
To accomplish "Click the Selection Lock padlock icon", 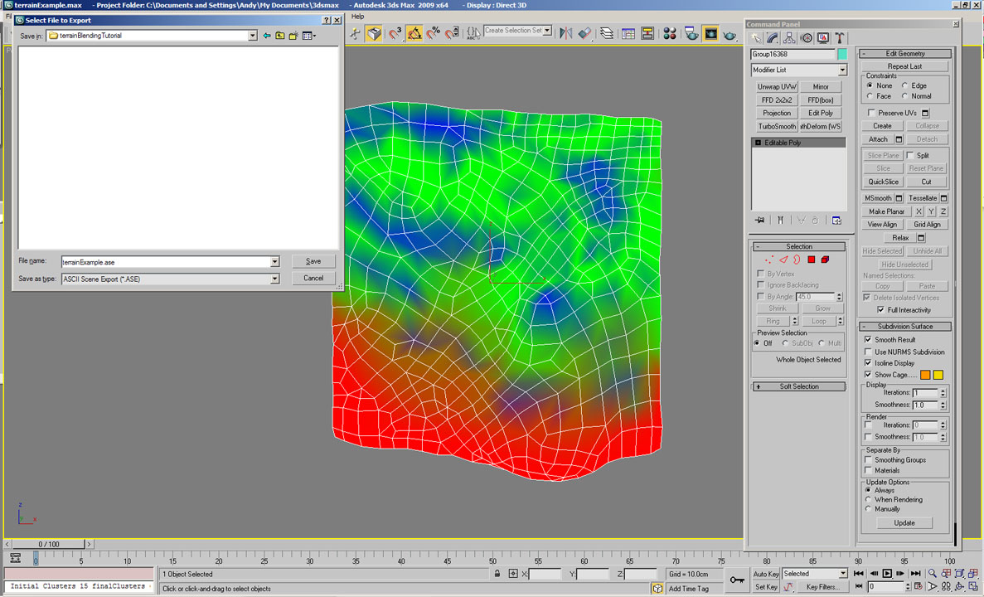I will pos(497,574).
